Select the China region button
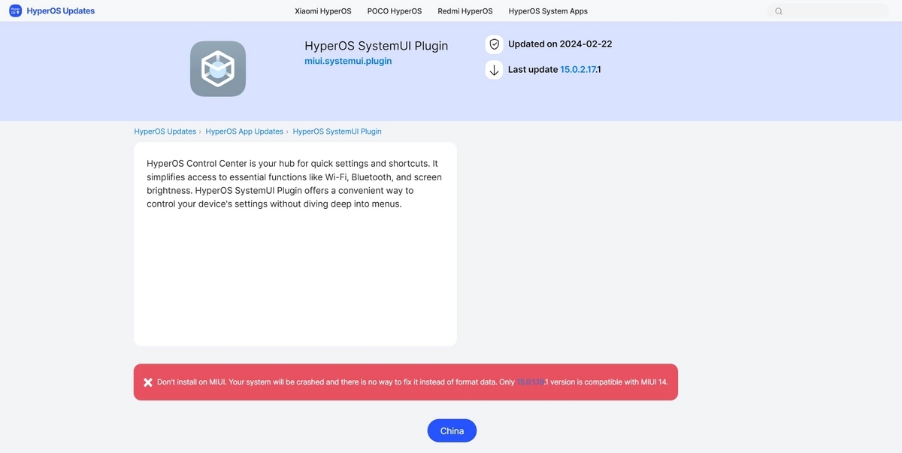This screenshot has height=453, width=902. (452, 430)
